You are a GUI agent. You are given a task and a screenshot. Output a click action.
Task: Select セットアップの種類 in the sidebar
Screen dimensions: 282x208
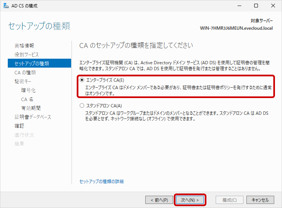pyautogui.click(x=31, y=64)
